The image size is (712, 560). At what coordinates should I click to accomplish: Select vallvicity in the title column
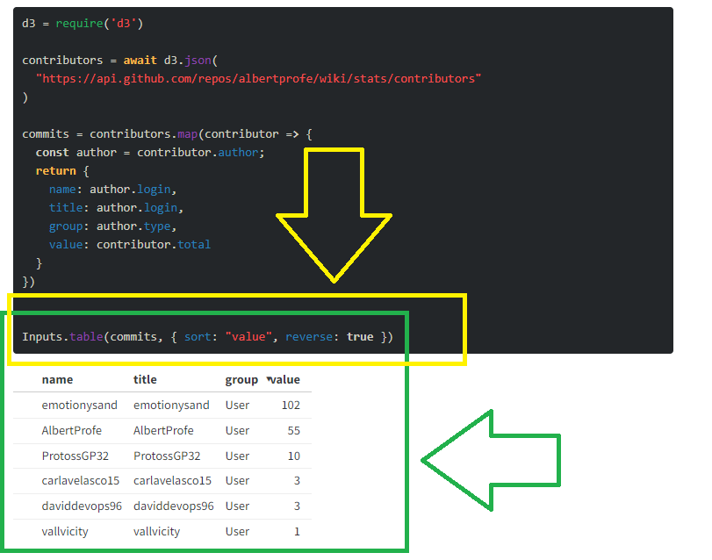point(156,531)
